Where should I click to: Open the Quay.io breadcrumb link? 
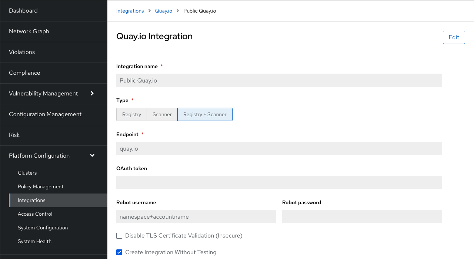click(x=163, y=11)
